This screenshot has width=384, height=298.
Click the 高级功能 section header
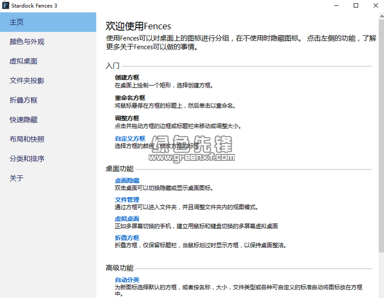120,268
